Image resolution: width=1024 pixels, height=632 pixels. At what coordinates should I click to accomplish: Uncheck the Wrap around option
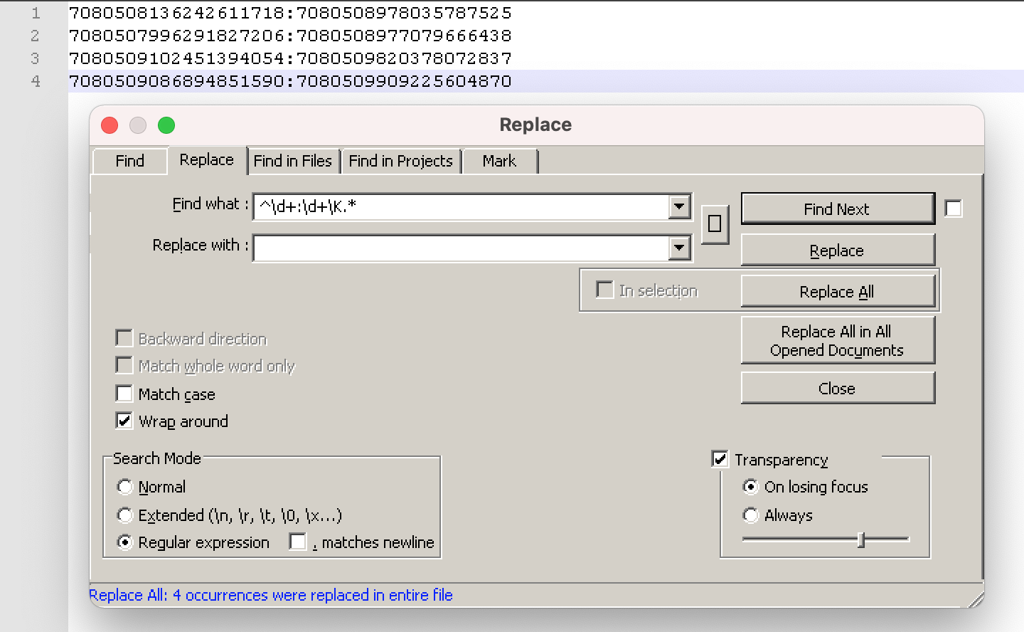[x=124, y=421]
